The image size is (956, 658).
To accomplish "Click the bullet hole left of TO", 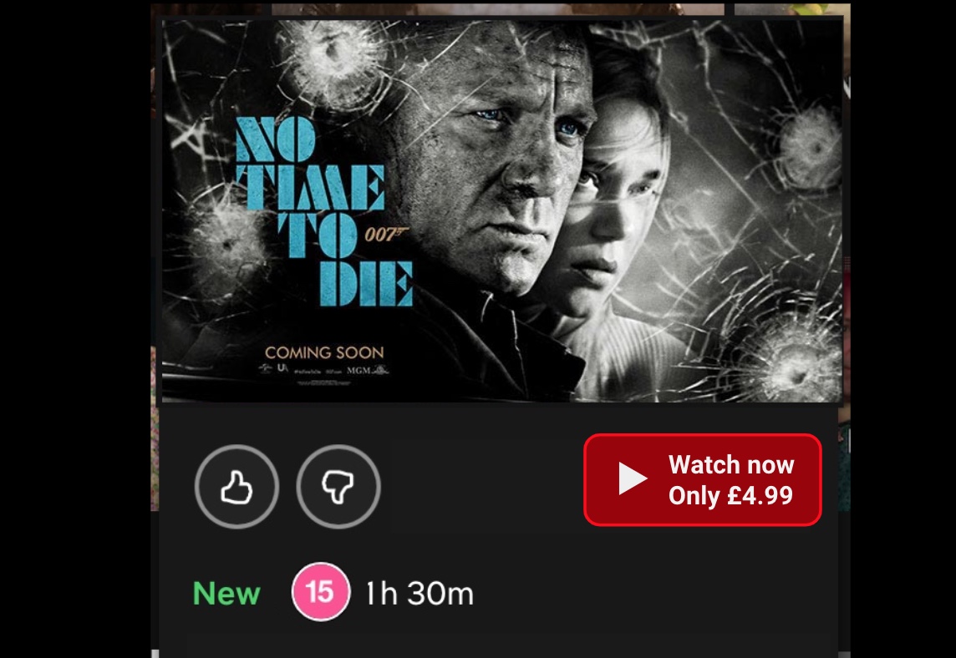I will pos(226,245).
